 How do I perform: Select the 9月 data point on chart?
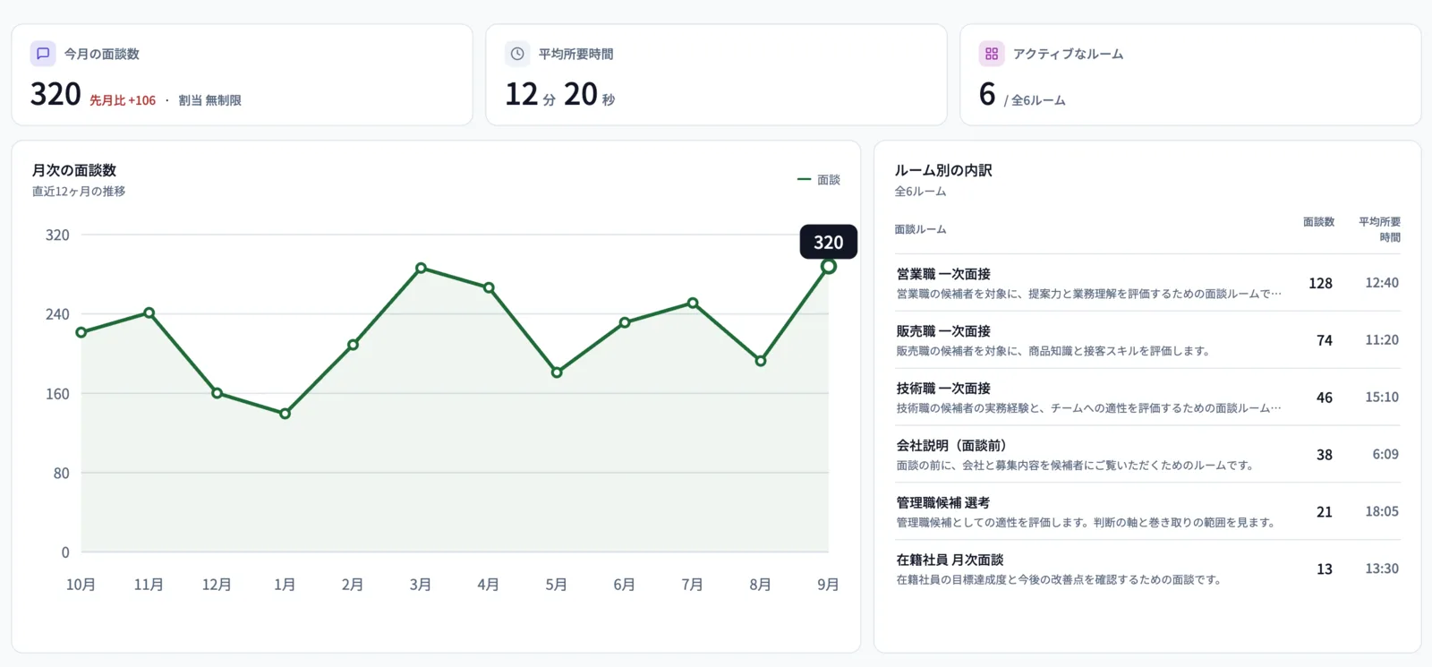[x=829, y=266]
